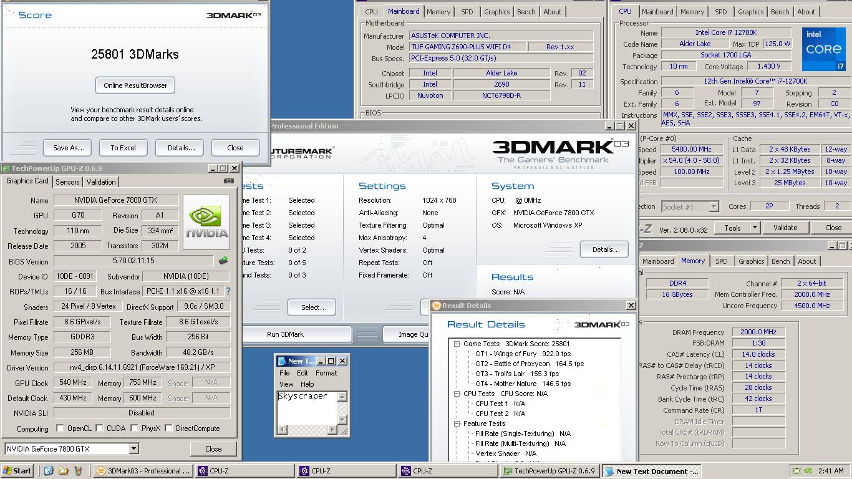Click the NVIDIA icon in system tray

[808, 471]
